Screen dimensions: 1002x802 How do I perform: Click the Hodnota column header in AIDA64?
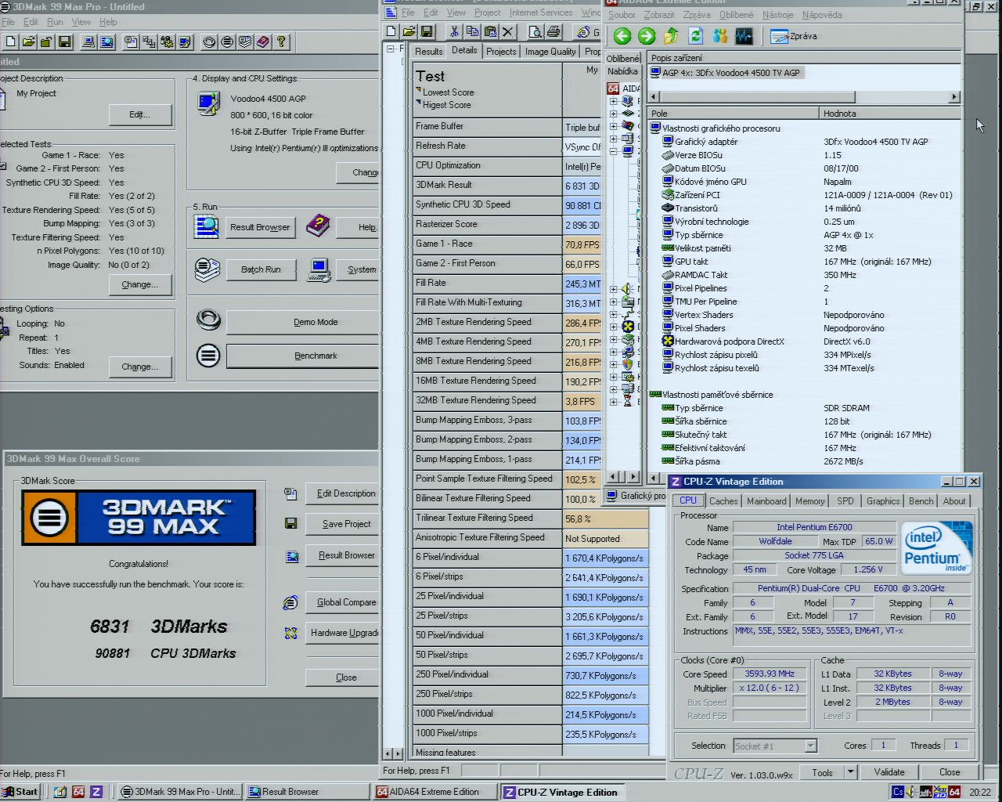(890, 114)
